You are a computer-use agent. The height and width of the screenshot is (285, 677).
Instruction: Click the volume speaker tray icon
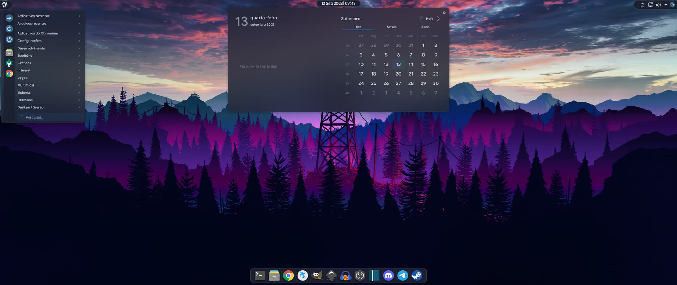[x=658, y=5]
